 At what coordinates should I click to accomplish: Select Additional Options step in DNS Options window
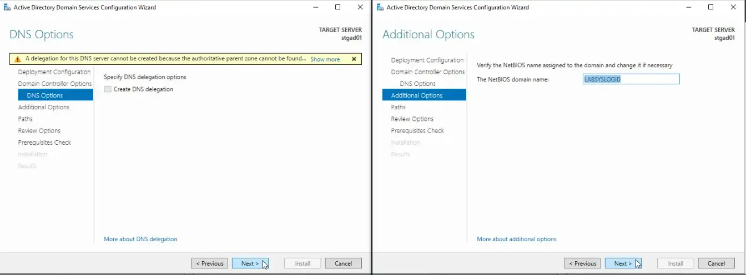[44, 107]
